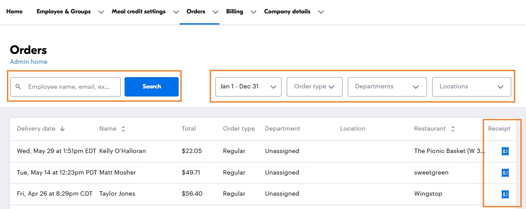This screenshot has width=526, height=209.
Task: Click the blue Search button
Action: (151, 87)
